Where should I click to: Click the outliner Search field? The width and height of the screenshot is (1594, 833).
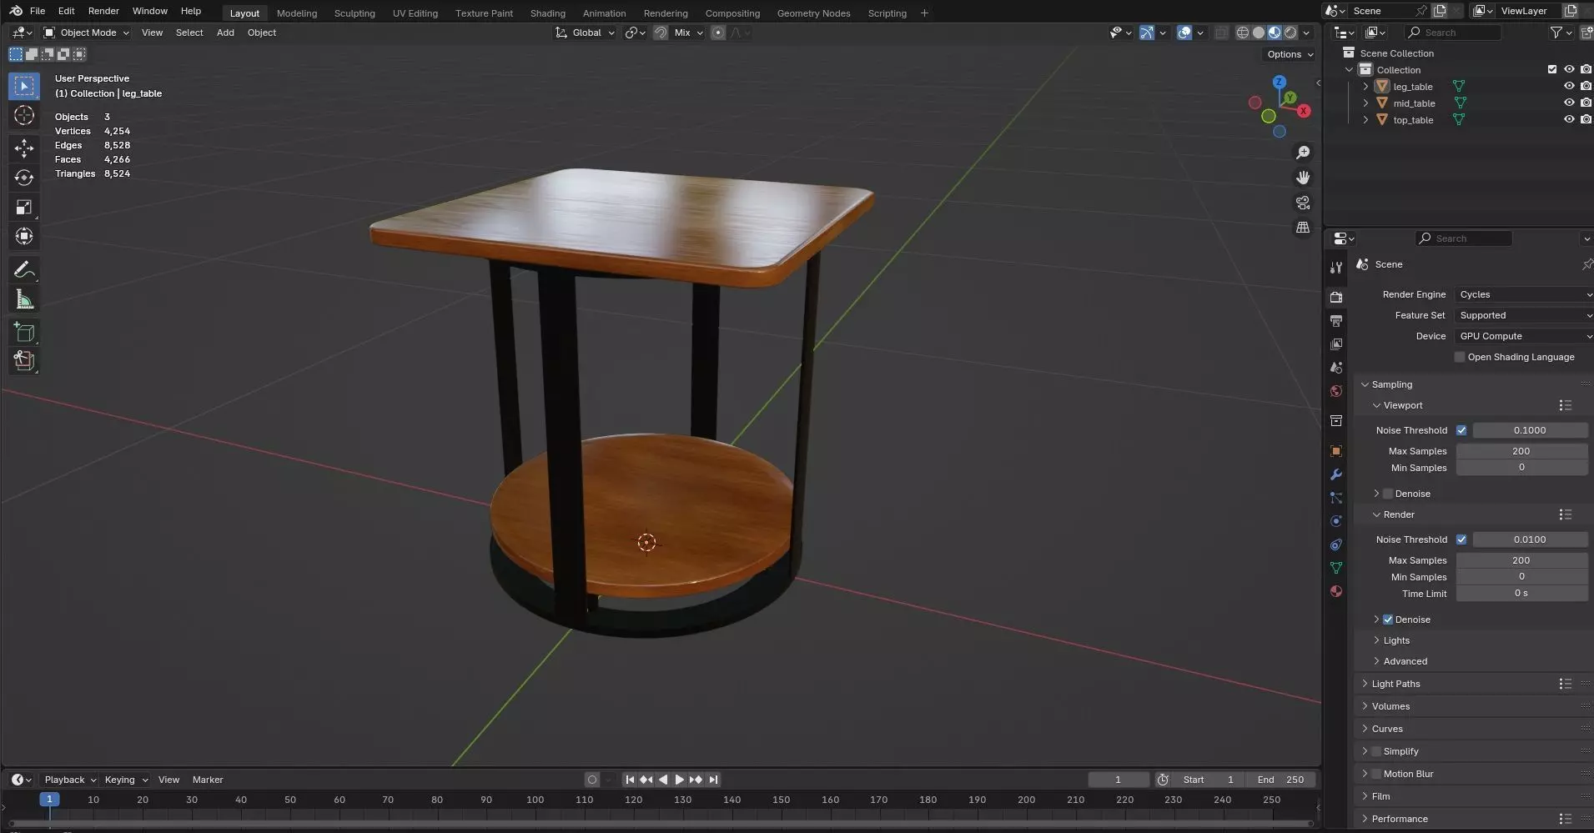(1453, 33)
